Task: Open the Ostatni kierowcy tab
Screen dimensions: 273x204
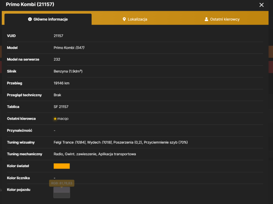Action: pyautogui.click(x=222, y=19)
